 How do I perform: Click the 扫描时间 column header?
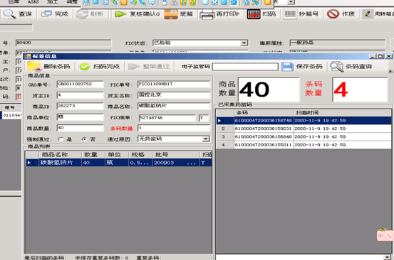coord(342,113)
